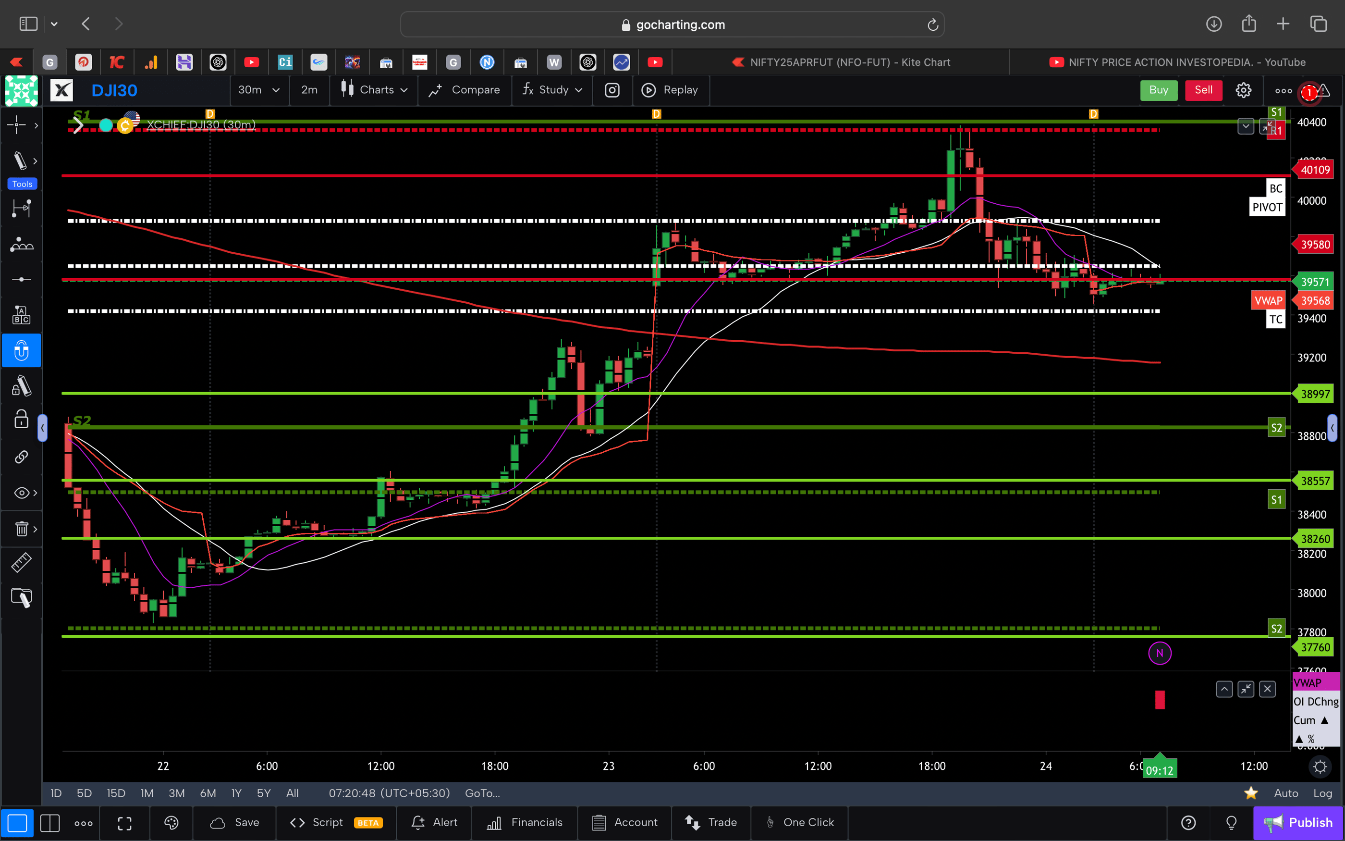This screenshot has height=841, width=1345.
Task: Open the color palette next to Save
Action: (x=171, y=823)
